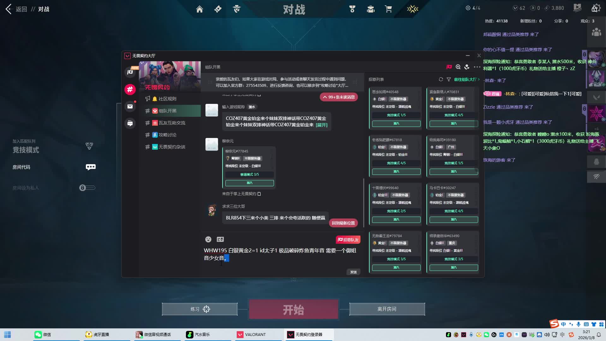Click the refresh icon in recruitment list
The image size is (606, 341).
441,79
